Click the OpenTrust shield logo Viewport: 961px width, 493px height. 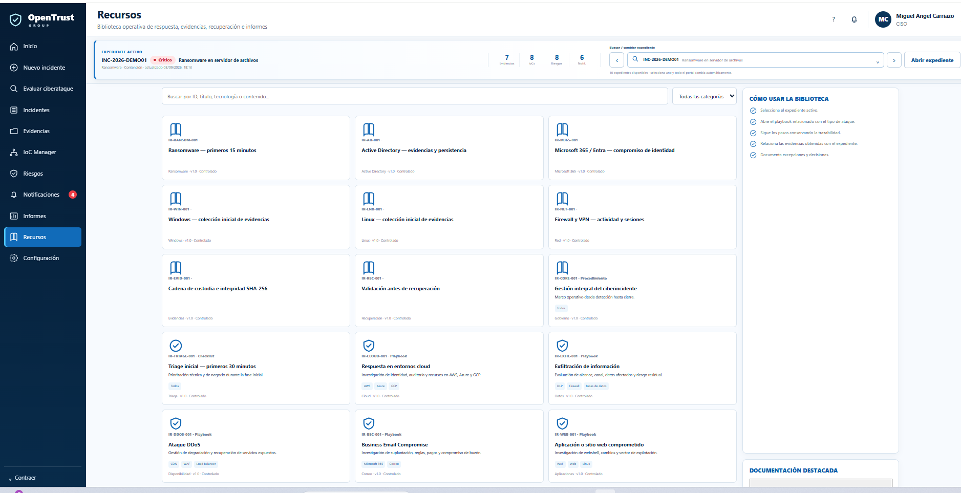pyautogui.click(x=16, y=20)
